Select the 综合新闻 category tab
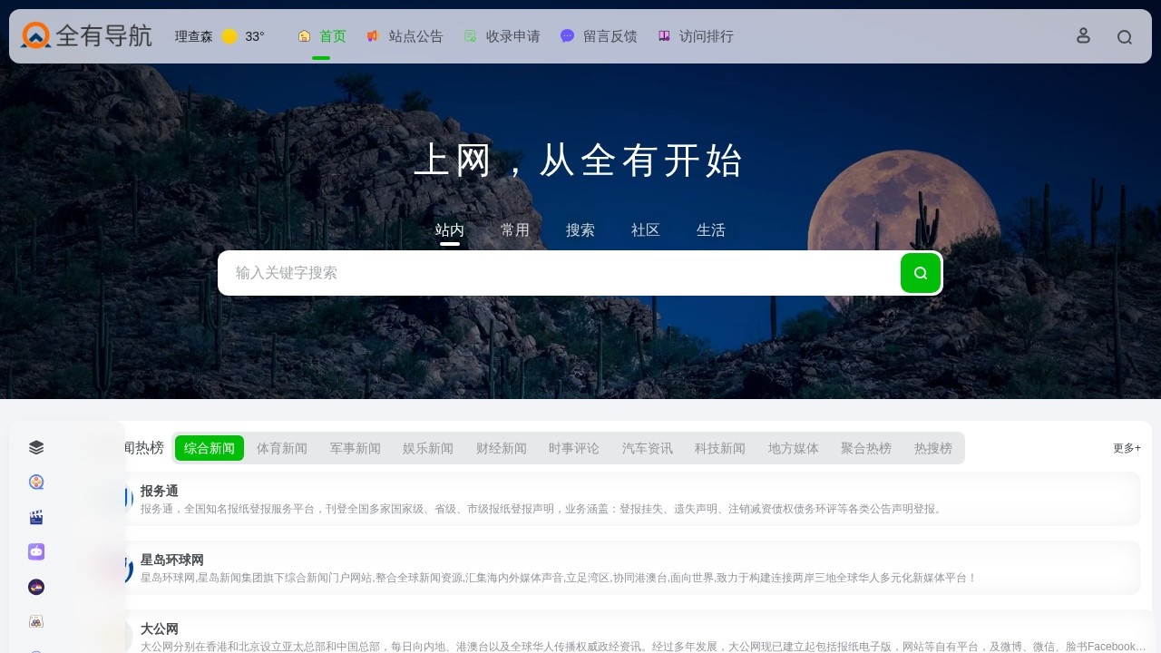1161x653 pixels. (x=210, y=448)
